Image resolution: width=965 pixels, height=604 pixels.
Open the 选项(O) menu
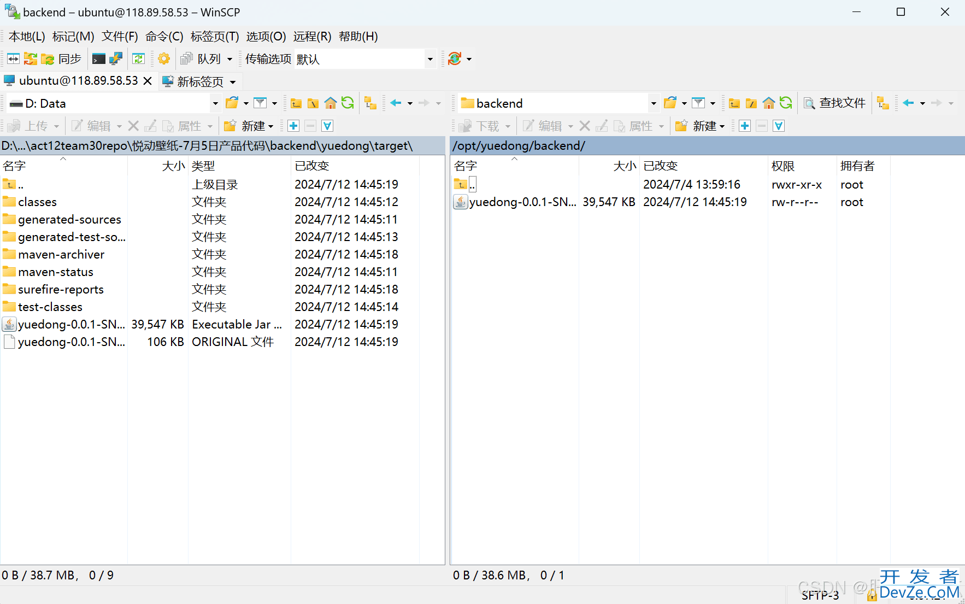[266, 37]
